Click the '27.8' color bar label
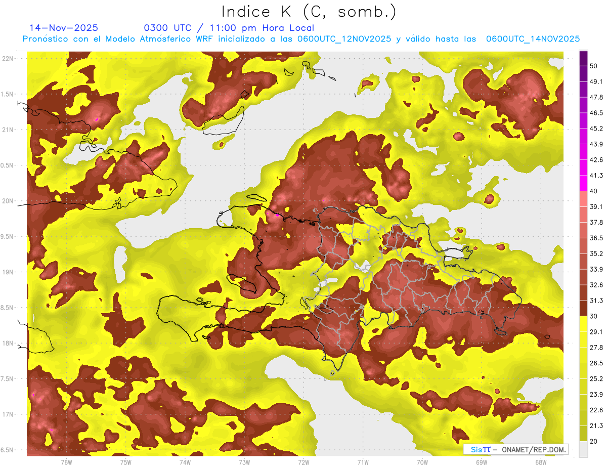 tap(596, 348)
